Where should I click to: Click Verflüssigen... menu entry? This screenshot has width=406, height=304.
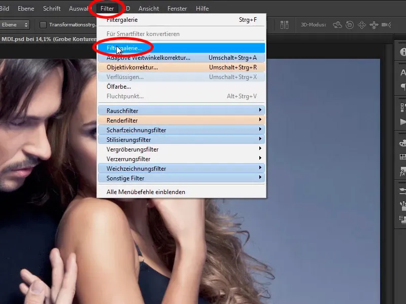(x=181, y=77)
